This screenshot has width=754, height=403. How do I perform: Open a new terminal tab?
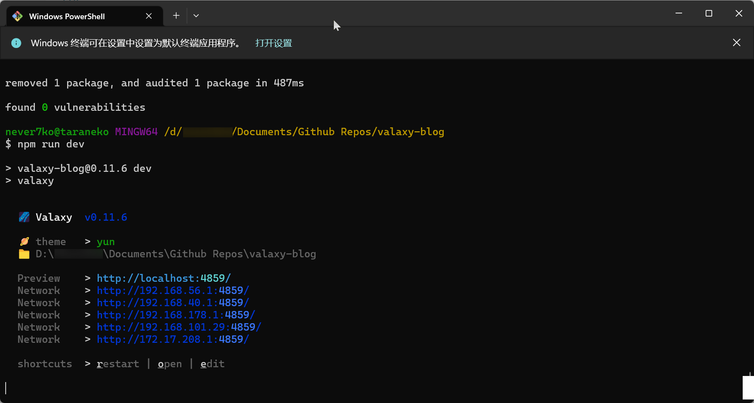pos(176,16)
